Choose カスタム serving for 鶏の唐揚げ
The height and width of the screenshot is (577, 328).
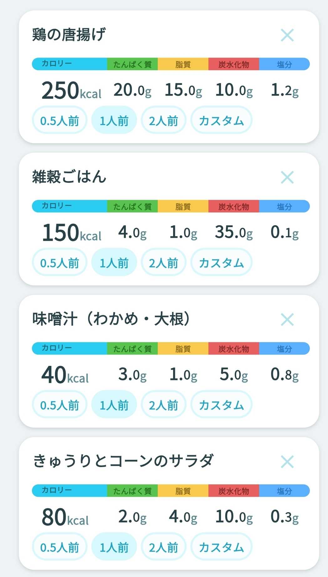point(221,120)
